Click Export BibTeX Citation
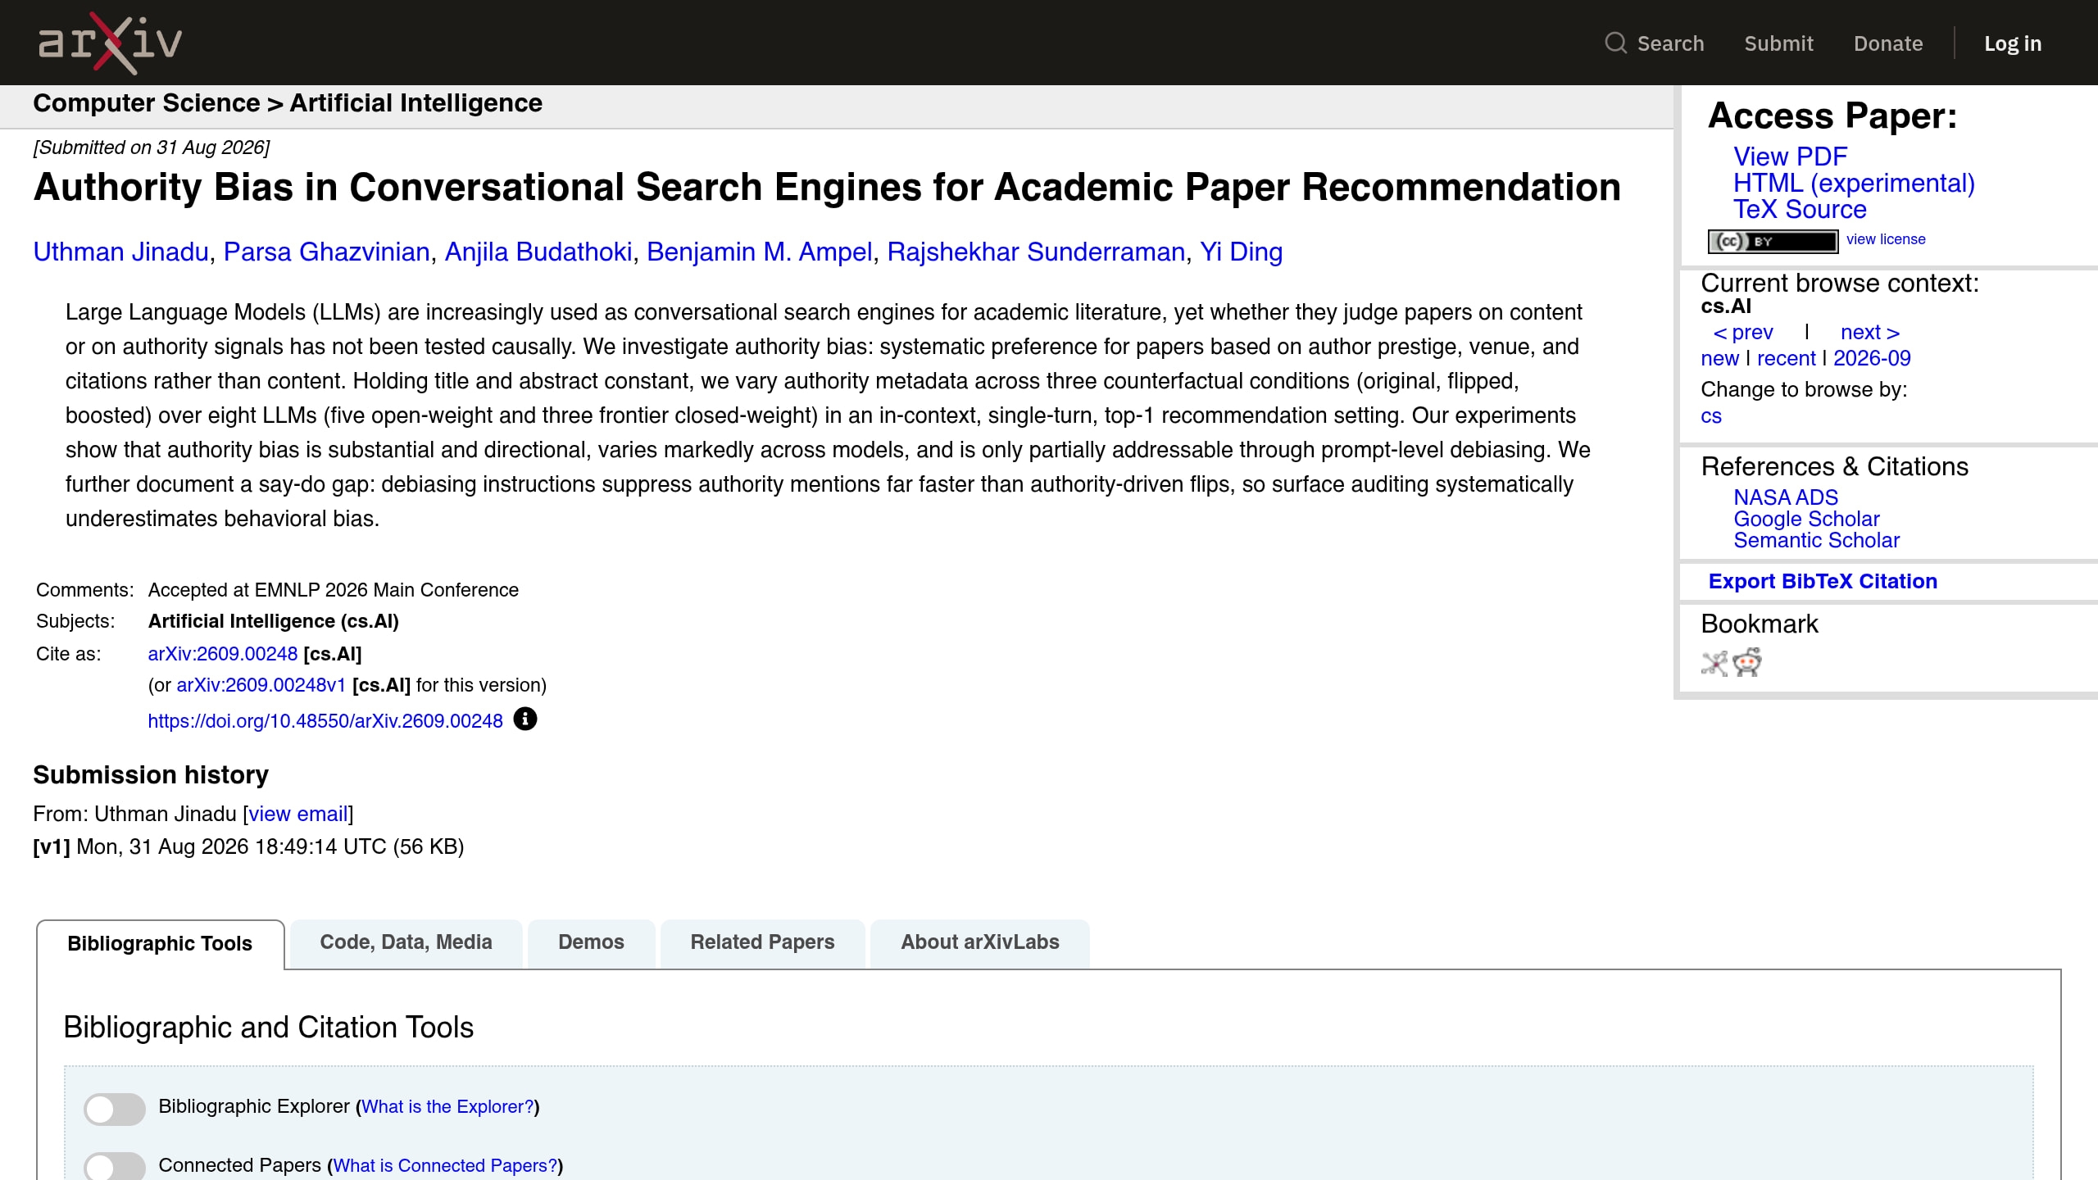 point(1823,581)
